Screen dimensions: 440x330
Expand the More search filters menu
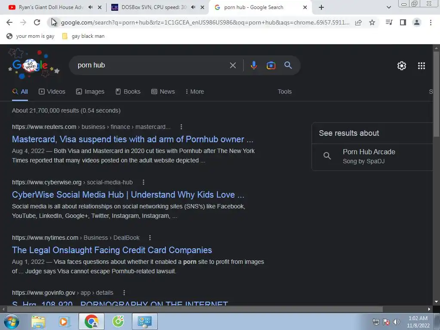(195, 92)
